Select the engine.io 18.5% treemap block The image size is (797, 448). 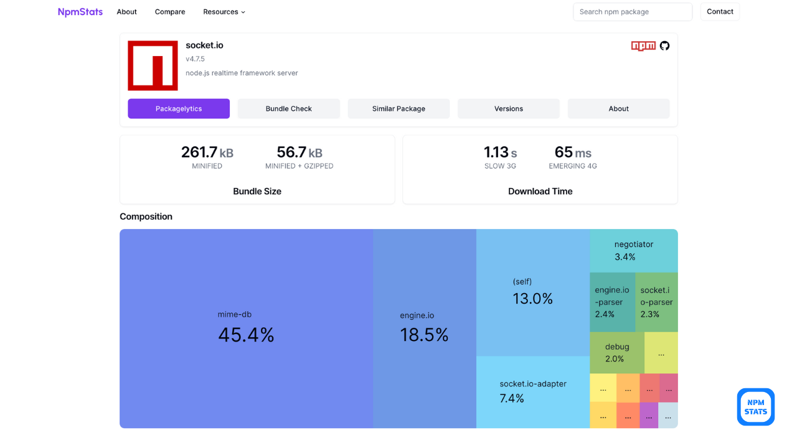[425, 329]
